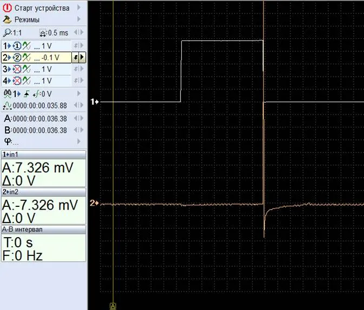Click channel 4 signal coupling waveform icon
364x310 pixels.
pyautogui.click(x=27, y=80)
